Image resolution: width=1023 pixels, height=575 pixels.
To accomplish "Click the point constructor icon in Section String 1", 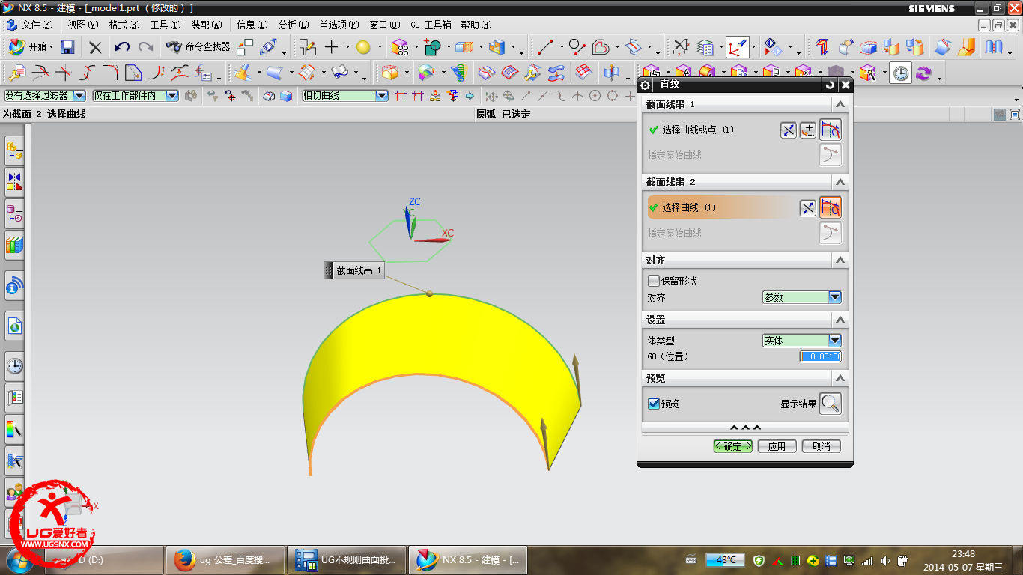I will [808, 130].
